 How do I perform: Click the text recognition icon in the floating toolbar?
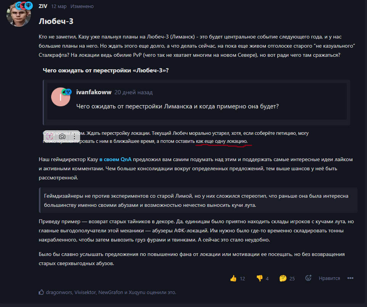[x=50, y=136]
